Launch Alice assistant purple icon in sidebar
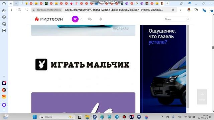 [x=4, y=105]
